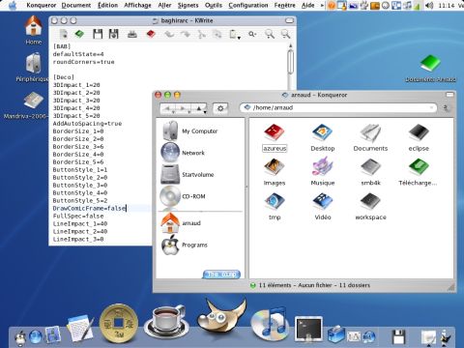Click the Cut scissors icon in KWrite
This screenshot has height=348, width=464.
tap(202, 34)
